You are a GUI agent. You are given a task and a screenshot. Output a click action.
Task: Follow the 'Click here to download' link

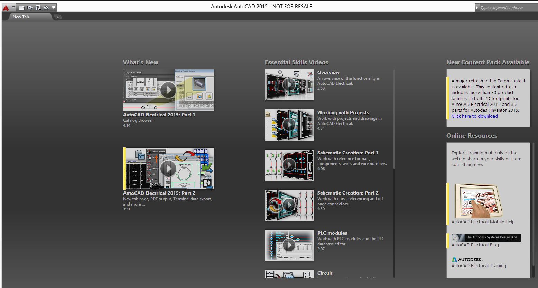point(475,116)
